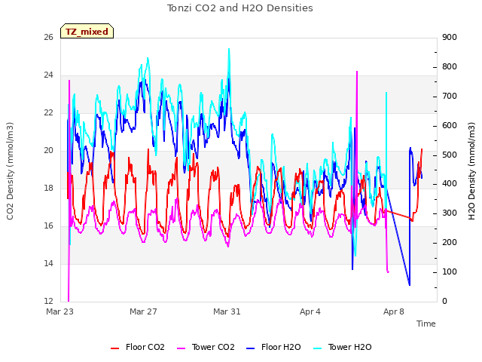Click the Mar 23 x-axis tick label
482x362 pixels.
tap(60, 311)
